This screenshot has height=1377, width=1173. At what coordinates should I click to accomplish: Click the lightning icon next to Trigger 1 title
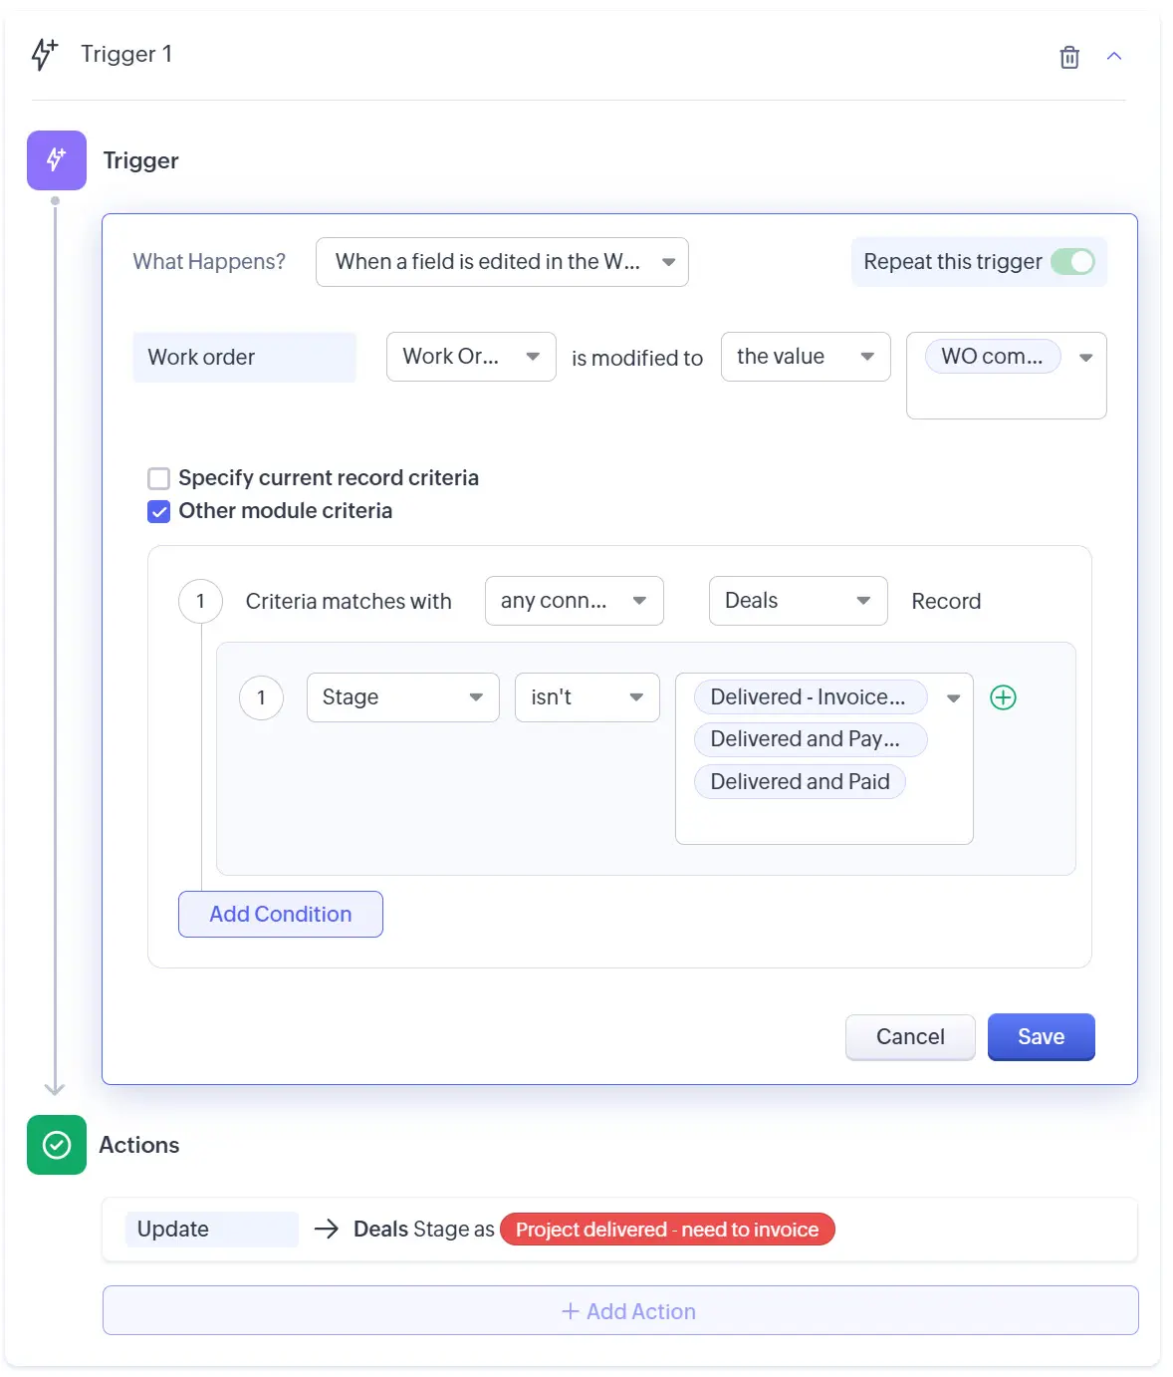pos(45,54)
